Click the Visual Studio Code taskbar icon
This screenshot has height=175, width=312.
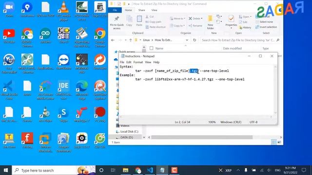tap(150, 170)
